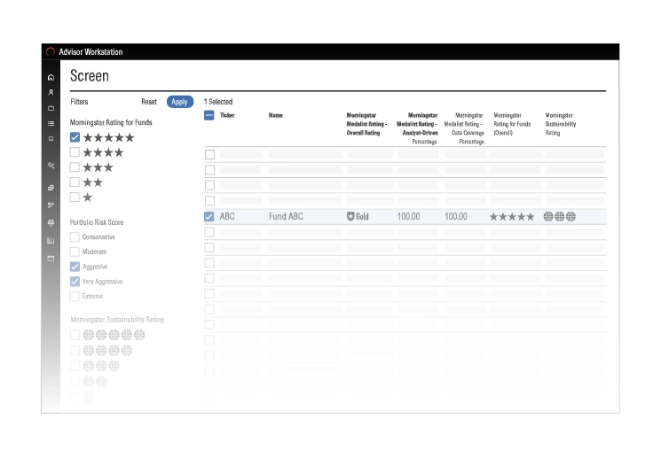This screenshot has height=457, width=661.
Task: Check the three-star rating filter
Action: [x=75, y=167]
